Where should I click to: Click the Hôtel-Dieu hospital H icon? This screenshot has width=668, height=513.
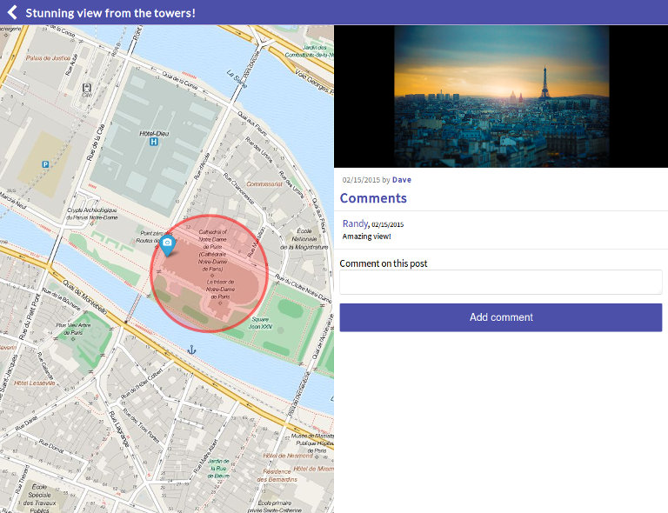pyautogui.click(x=154, y=142)
